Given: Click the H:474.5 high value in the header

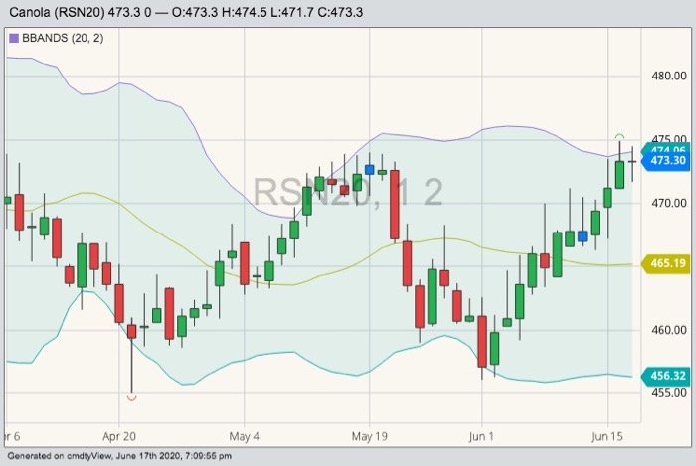Looking at the screenshot, I should (x=245, y=12).
